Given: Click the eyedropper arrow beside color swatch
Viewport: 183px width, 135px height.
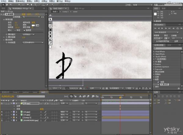Looking at the screenshot, I should click(x=37, y=25).
